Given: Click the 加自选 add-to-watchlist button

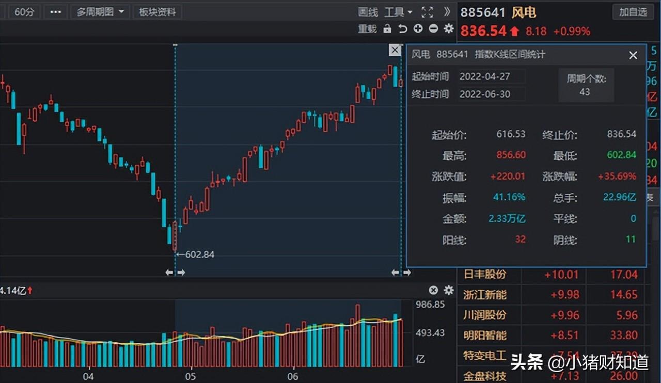Looking at the screenshot, I should (x=633, y=11).
